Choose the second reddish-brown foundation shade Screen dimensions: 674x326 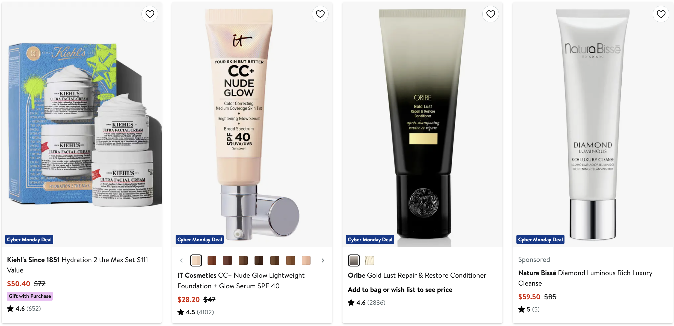pos(227,260)
